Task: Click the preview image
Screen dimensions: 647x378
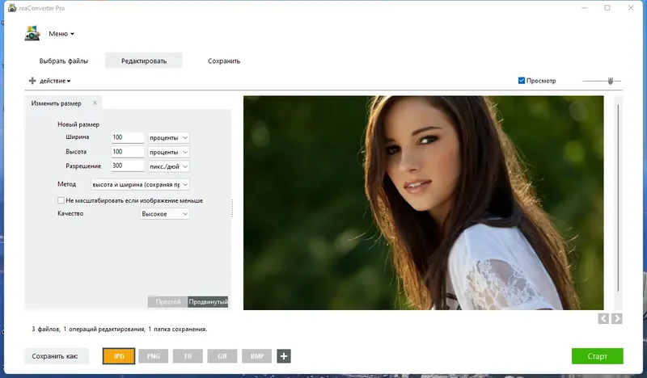Action: [423, 203]
